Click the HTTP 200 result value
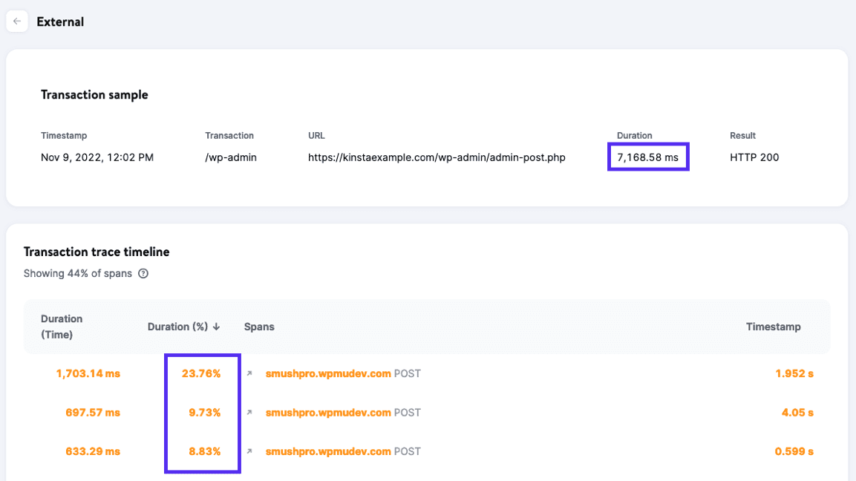The image size is (856, 481). pos(754,157)
